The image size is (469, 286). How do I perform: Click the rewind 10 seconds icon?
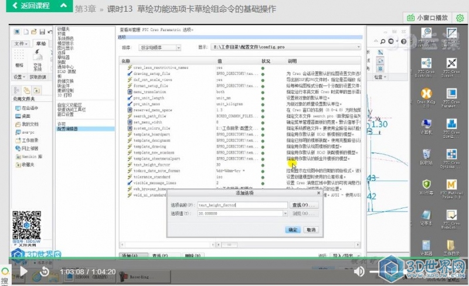[45, 271]
